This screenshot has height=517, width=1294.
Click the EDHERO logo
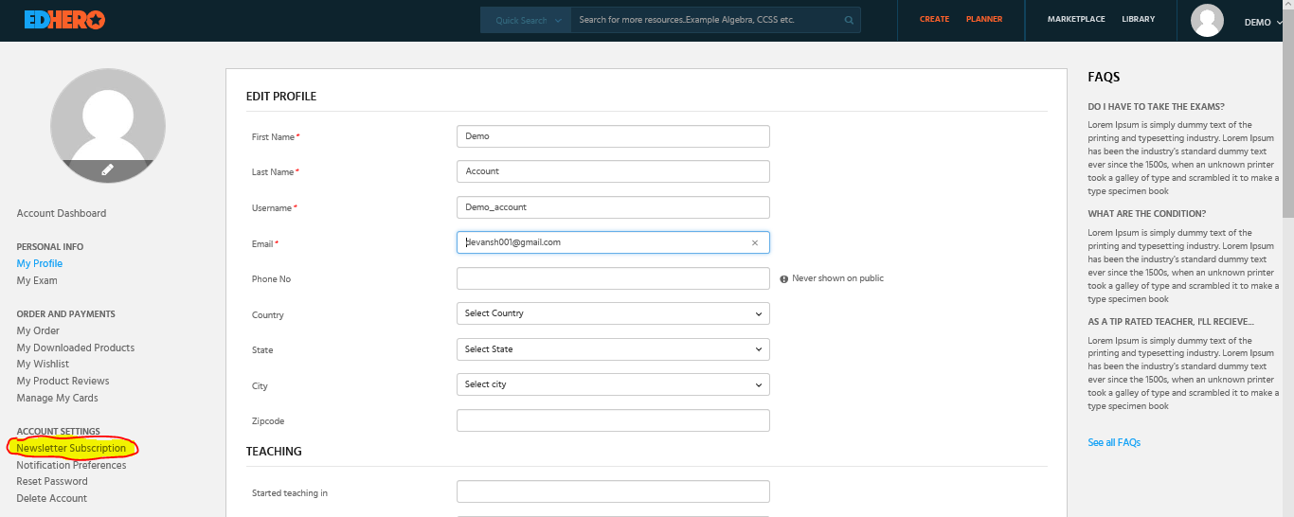[64, 19]
